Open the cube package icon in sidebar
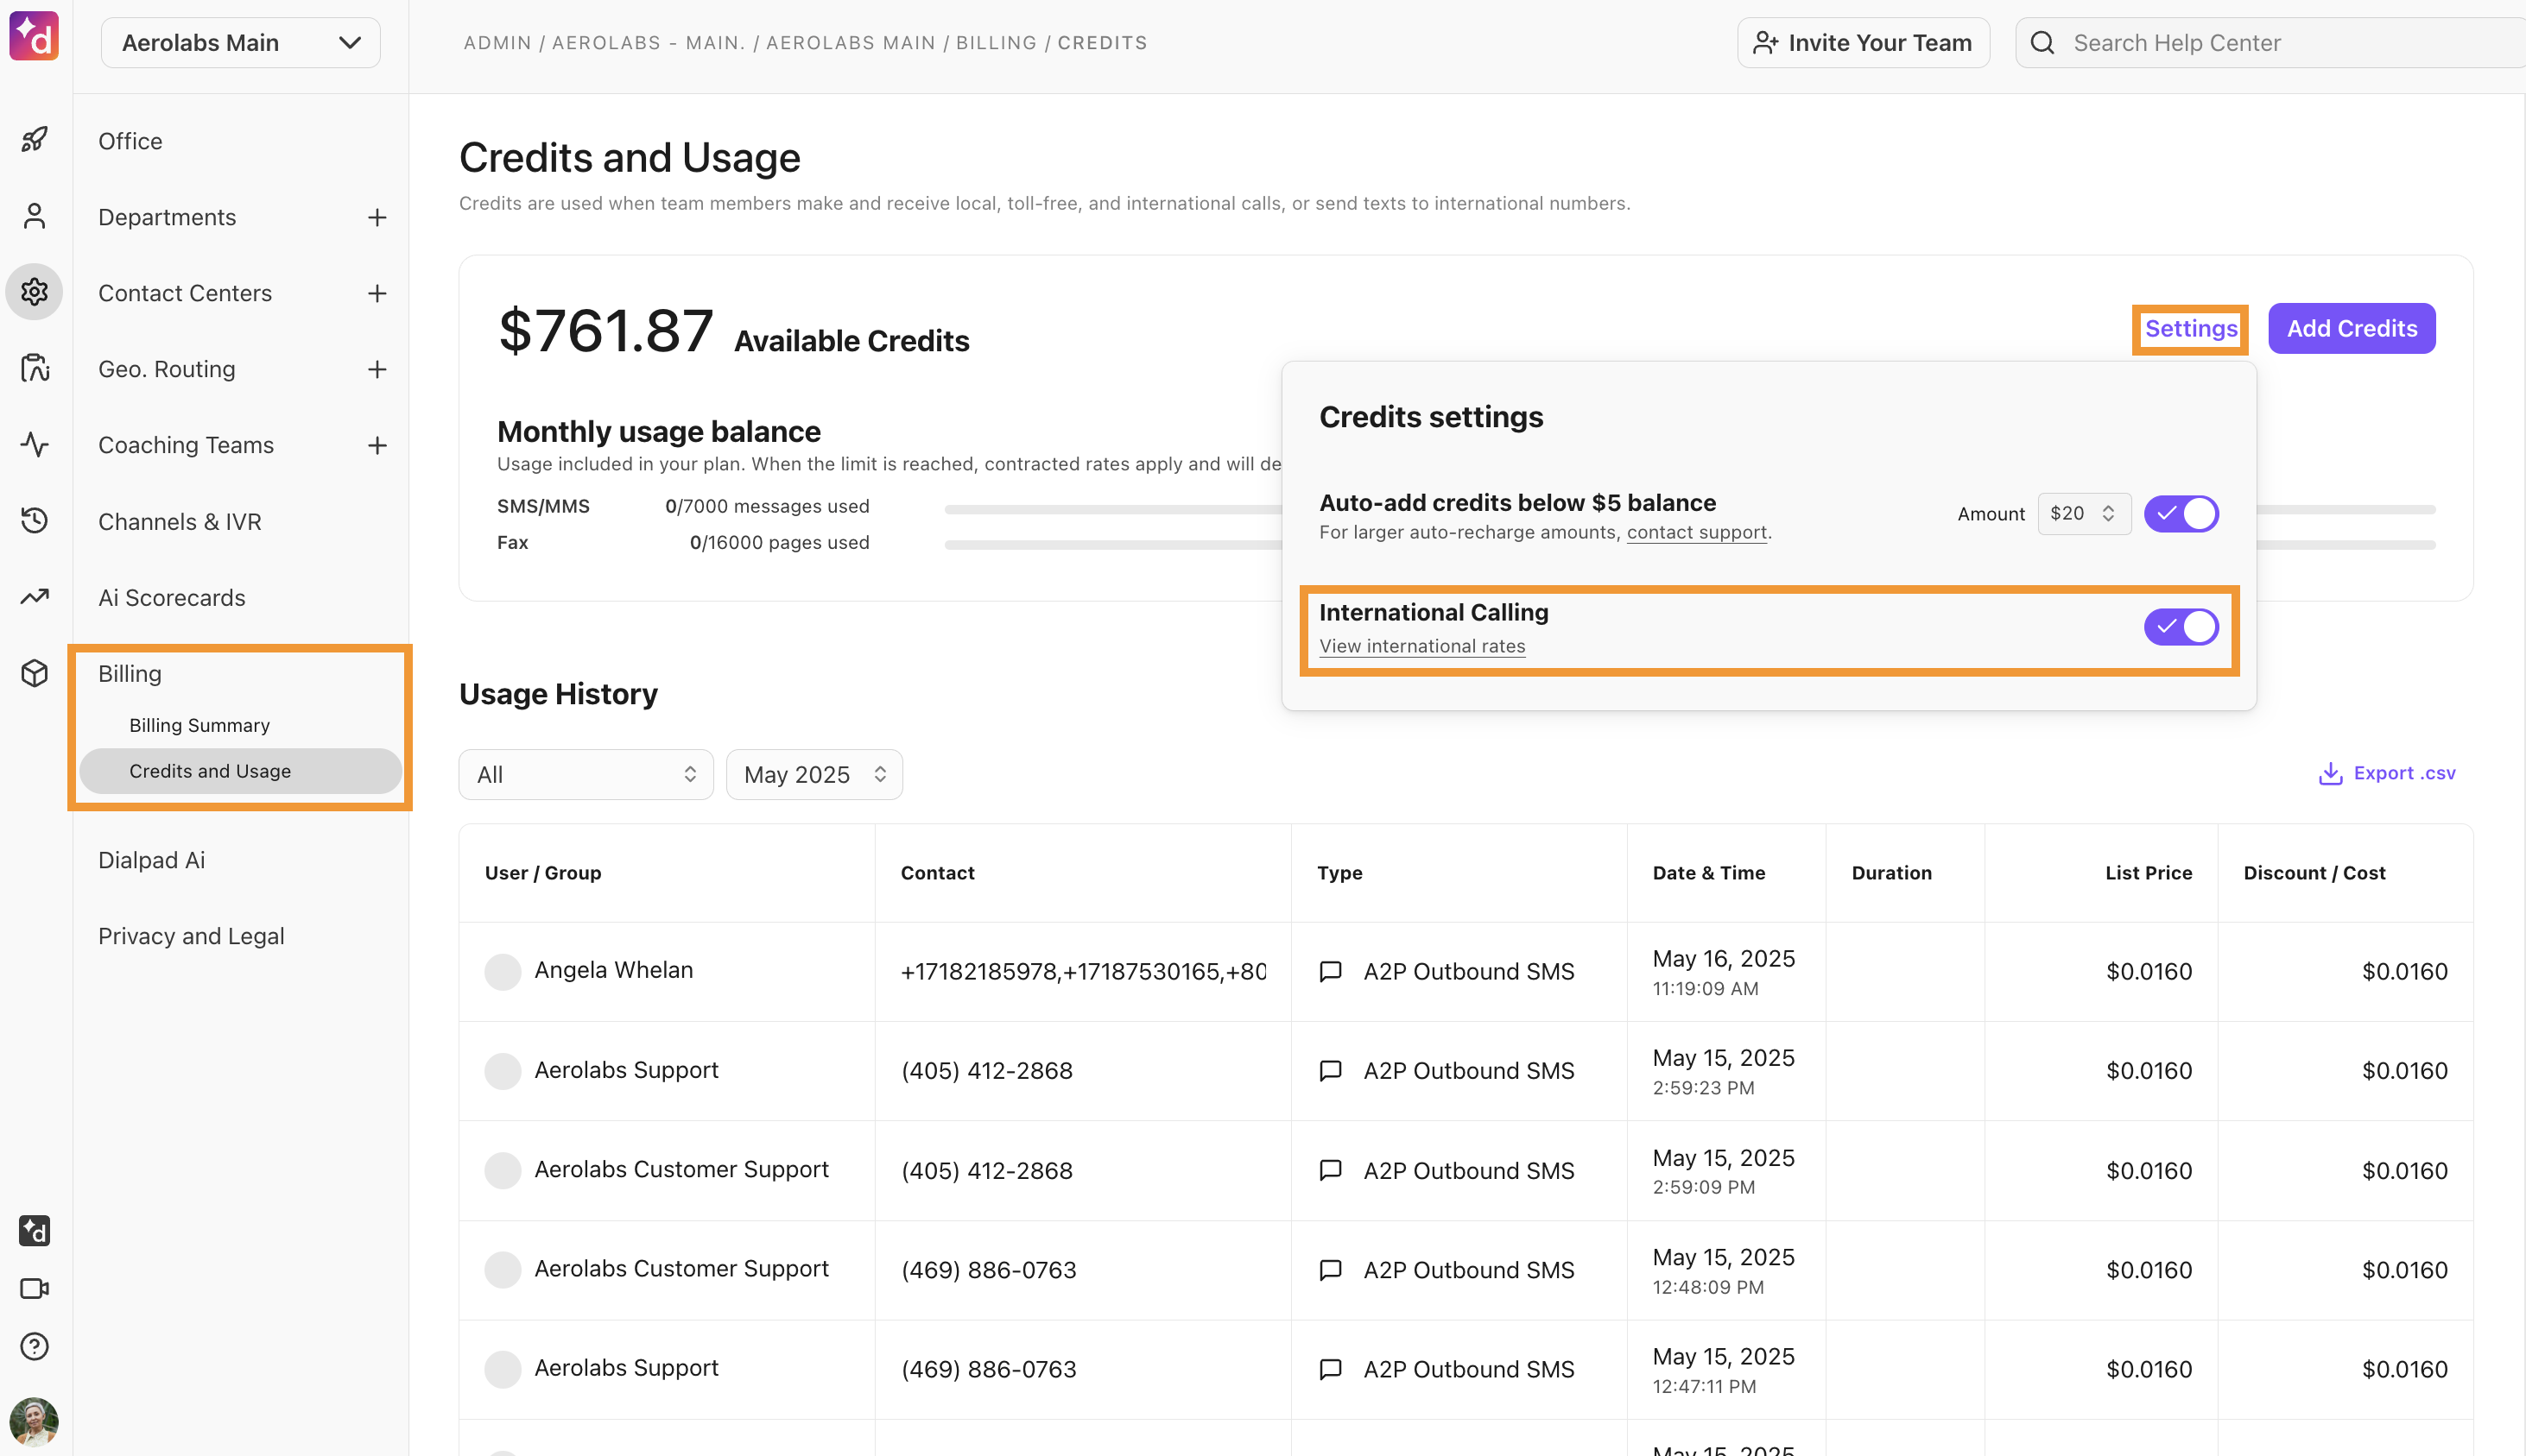Screen dimensions: 2526x1456 click(x=34, y=673)
